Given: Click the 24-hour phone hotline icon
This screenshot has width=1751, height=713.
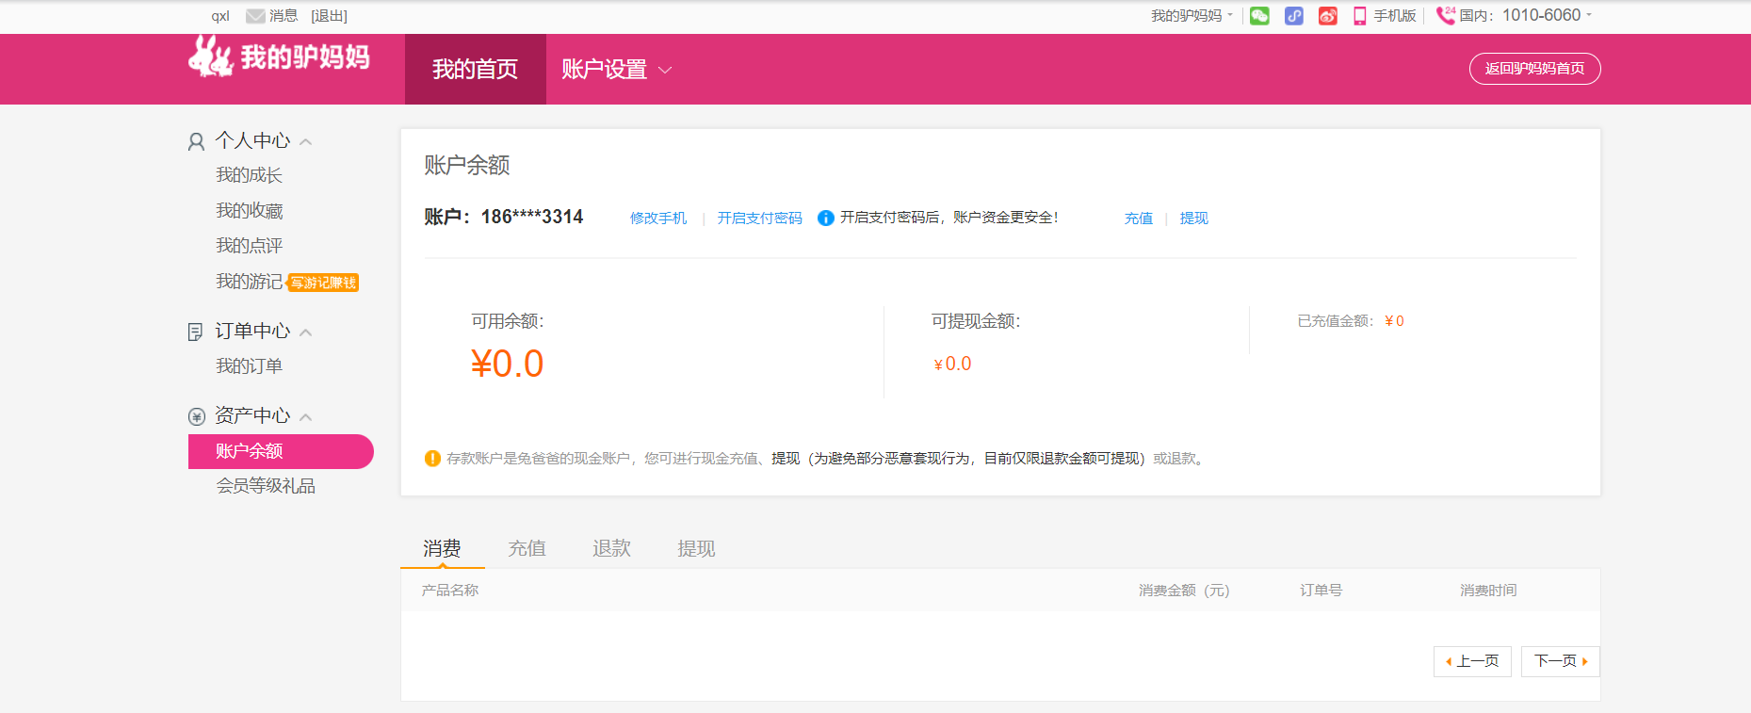Looking at the screenshot, I should (x=1446, y=15).
